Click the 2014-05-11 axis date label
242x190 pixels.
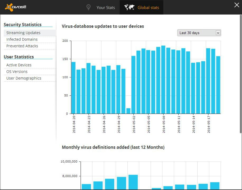click(179, 124)
